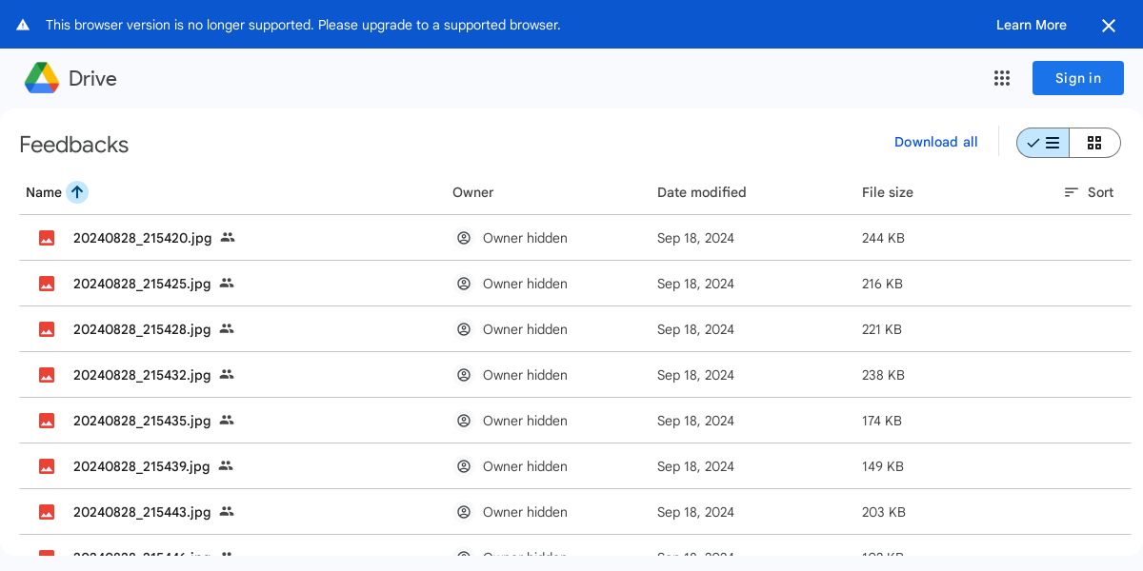Screen dimensions: 1143x571
Task: Switch to list layout view
Action: [1043, 143]
